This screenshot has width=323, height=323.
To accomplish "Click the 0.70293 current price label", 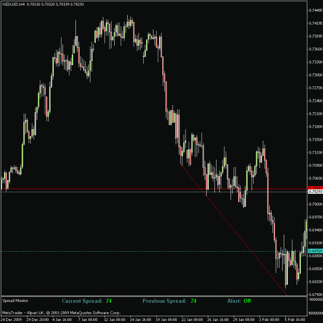I will click(x=315, y=192).
